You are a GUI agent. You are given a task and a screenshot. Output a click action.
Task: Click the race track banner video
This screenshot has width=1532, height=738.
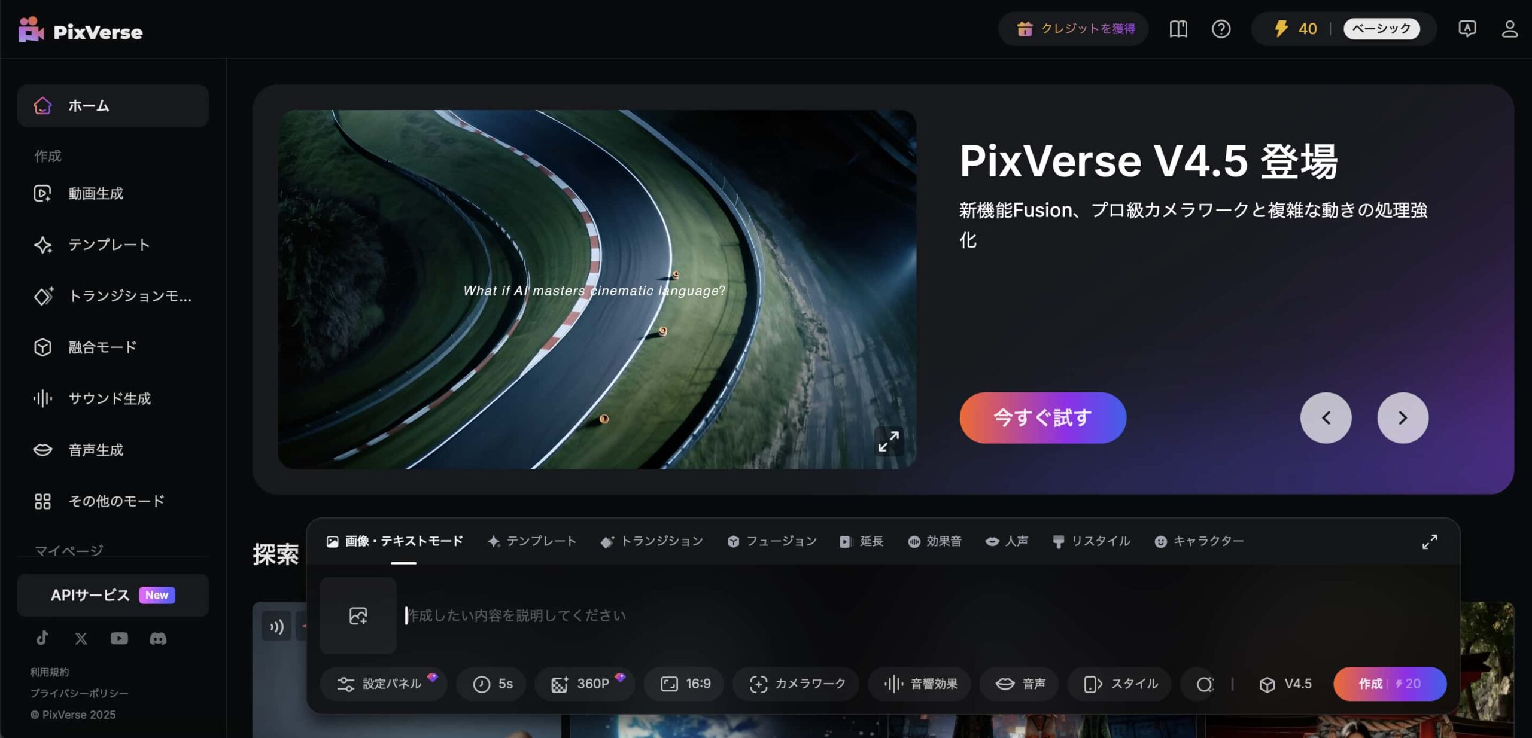tap(597, 289)
